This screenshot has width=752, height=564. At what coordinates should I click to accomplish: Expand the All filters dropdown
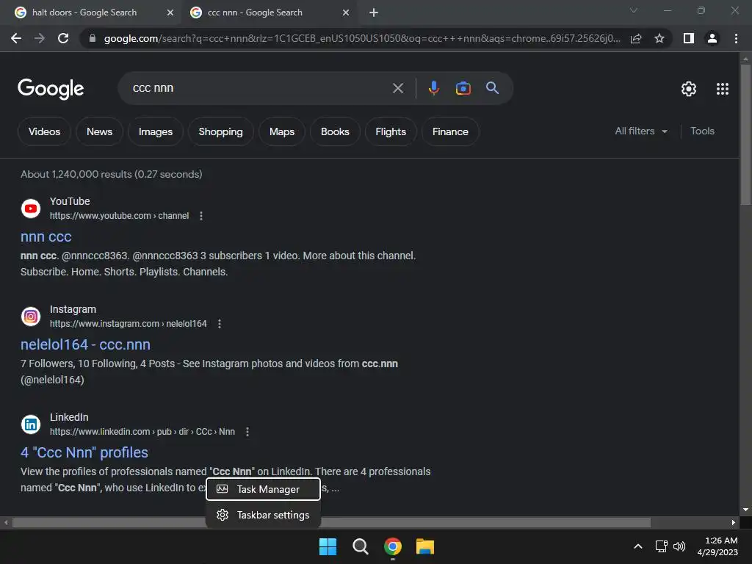point(640,131)
